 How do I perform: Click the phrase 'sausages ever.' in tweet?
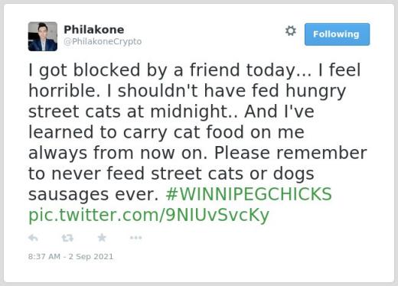93,194
